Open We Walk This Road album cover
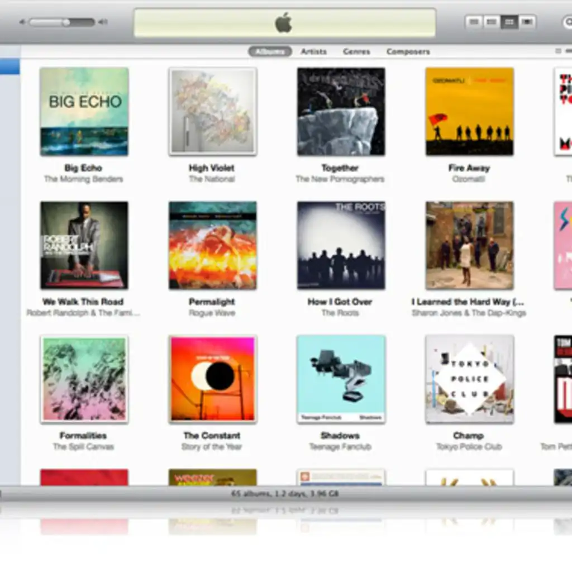 pyautogui.click(x=84, y=246)
